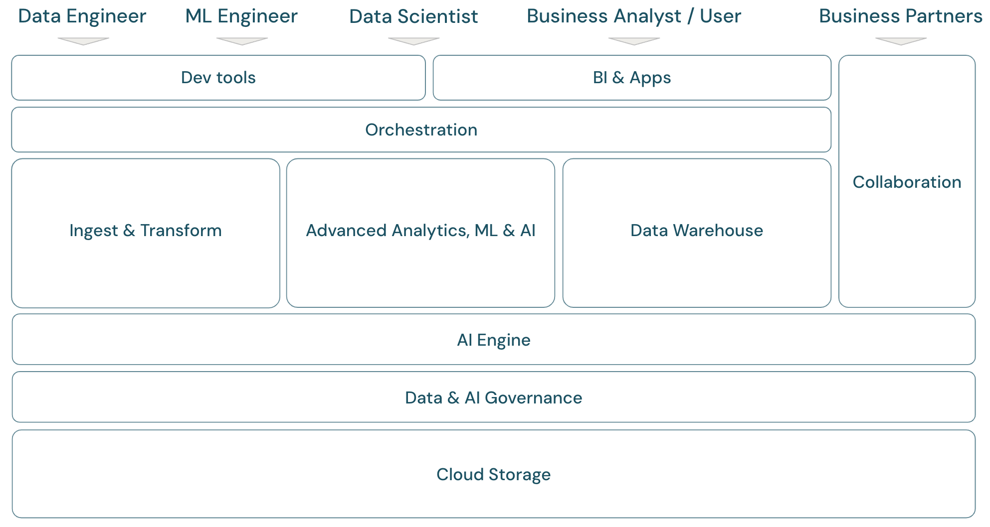Viewport: 990px width, 527px height.
Task: Click the arrow under Business Analyst / User
Action: click(634, 41)
